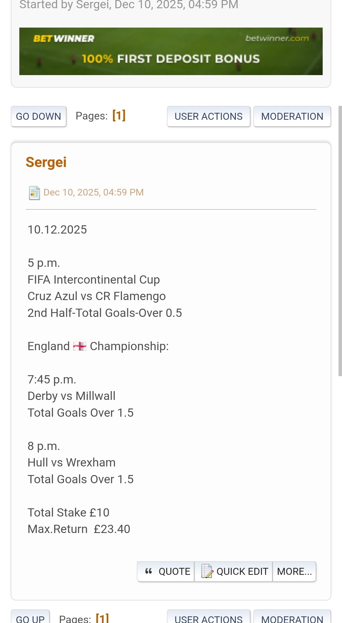Click the 100% First Deposit Bonus banner text
The height and width of the screenshot is (623, 342).
click(x=171, y=59)
